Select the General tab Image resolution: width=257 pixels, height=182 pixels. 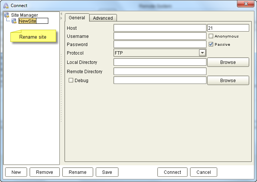click(x=77, y=18)
